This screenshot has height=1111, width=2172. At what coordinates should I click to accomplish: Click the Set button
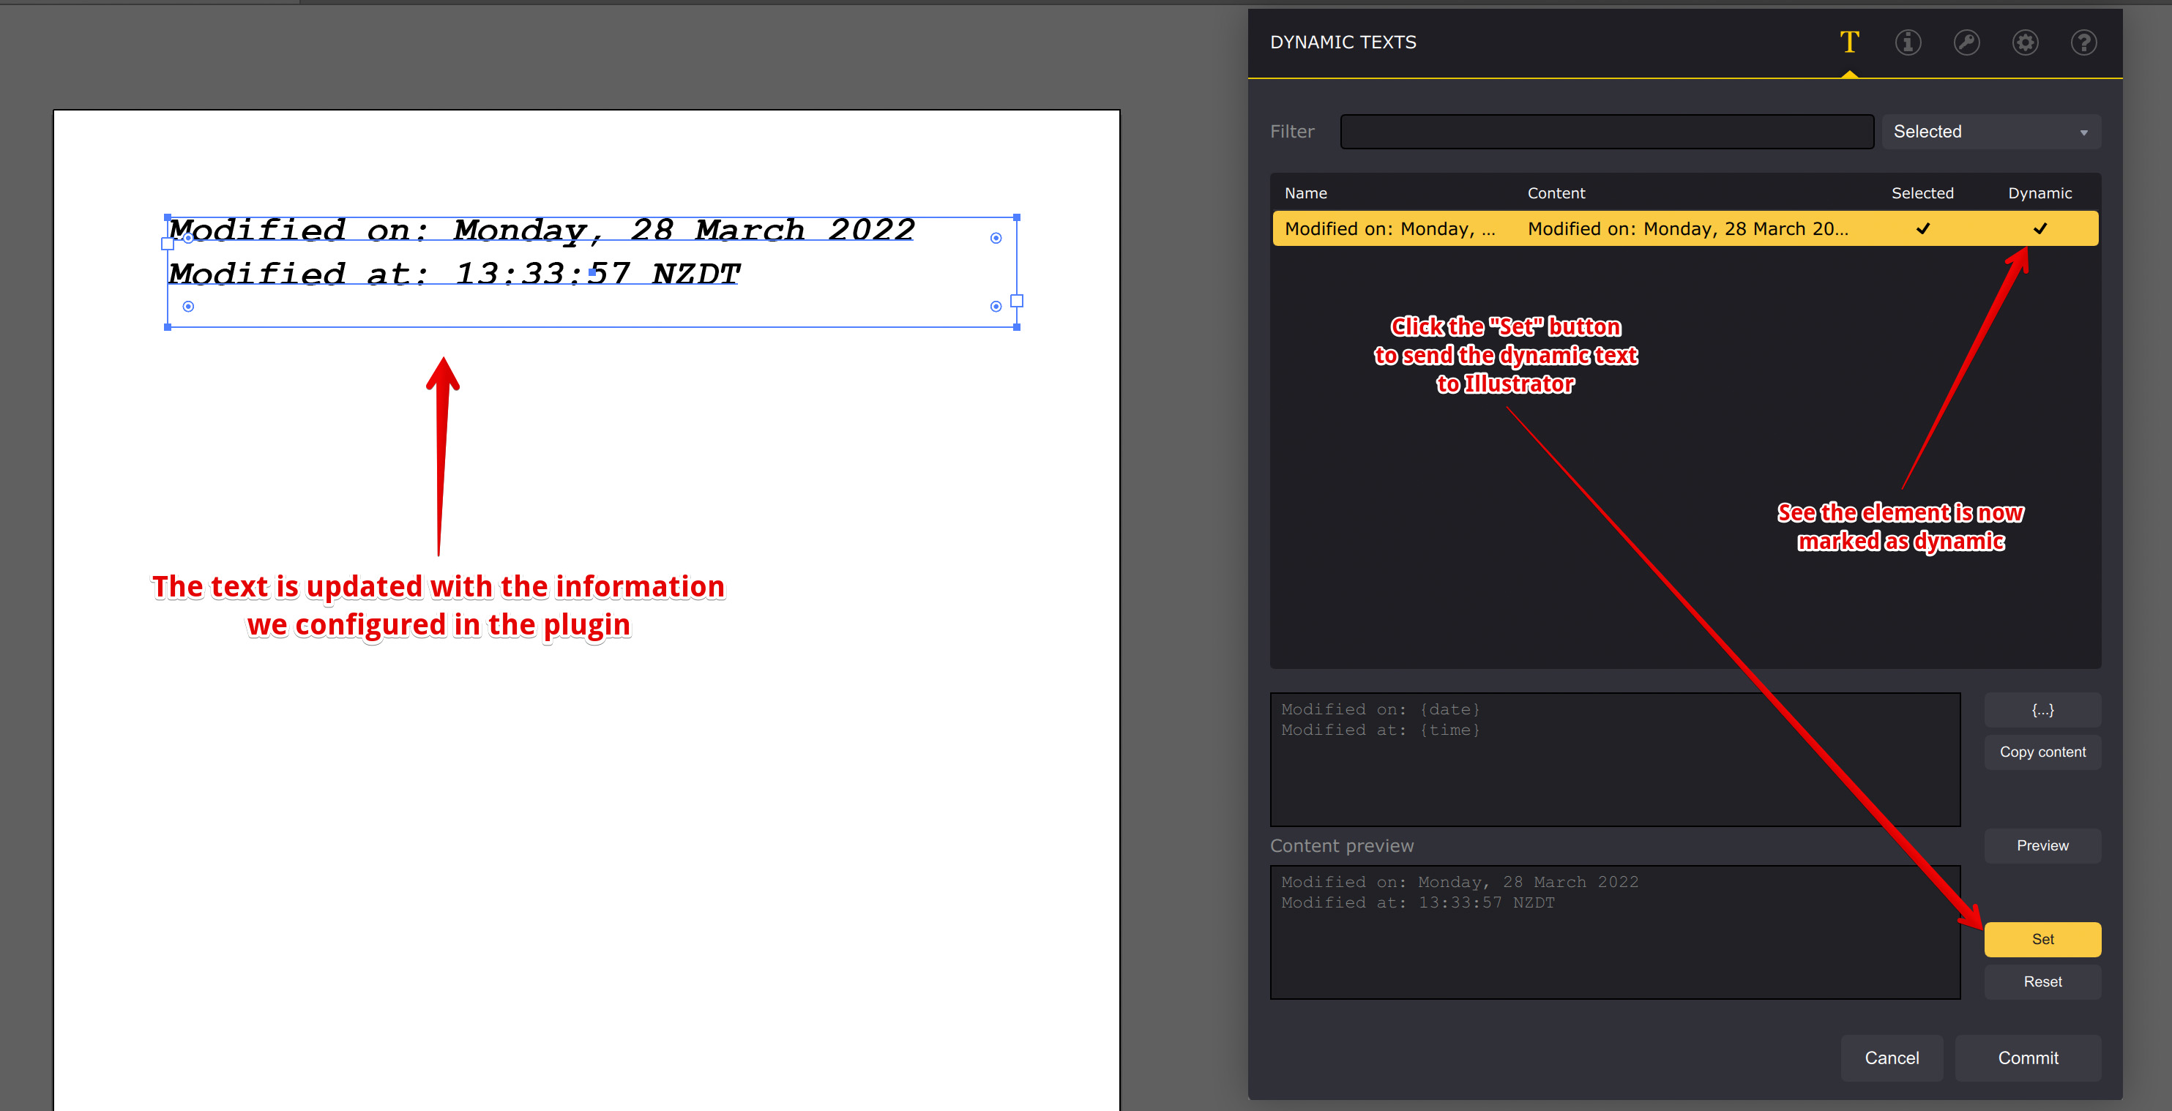[2042, 939]
